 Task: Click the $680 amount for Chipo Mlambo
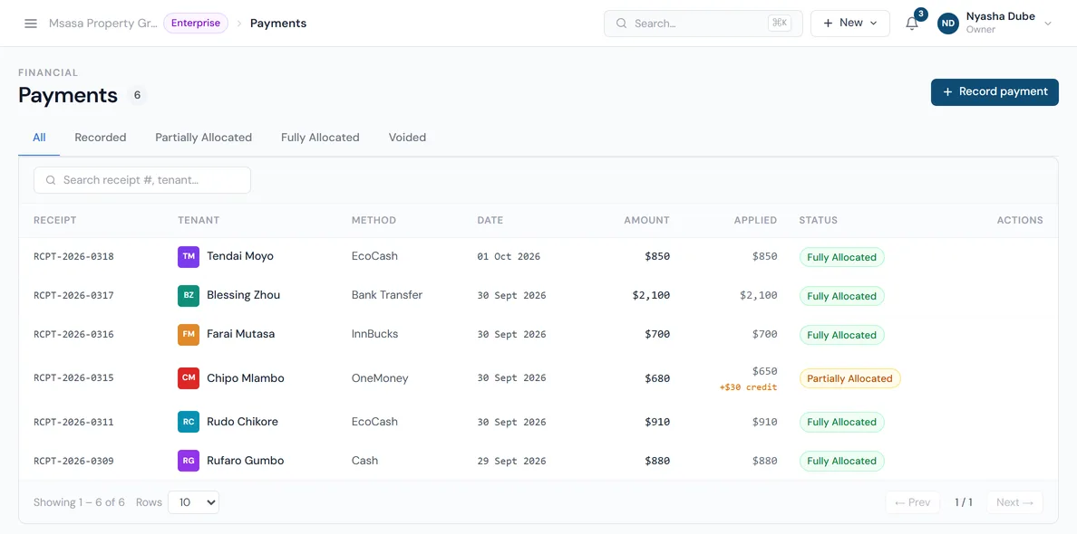657,378
